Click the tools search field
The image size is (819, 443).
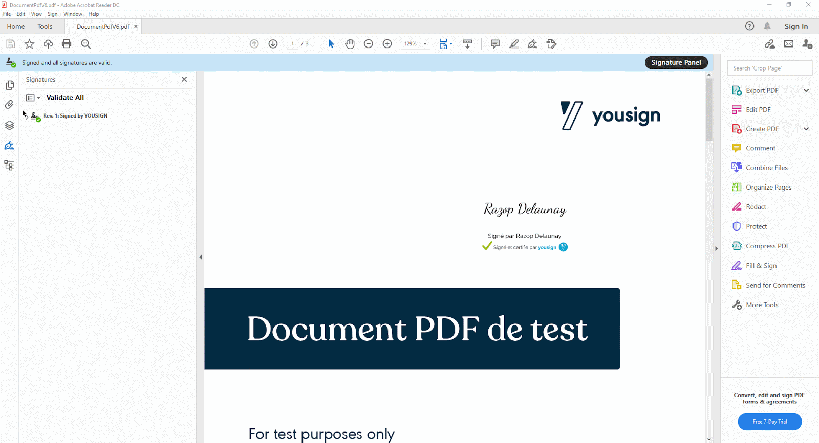[770, 68]
